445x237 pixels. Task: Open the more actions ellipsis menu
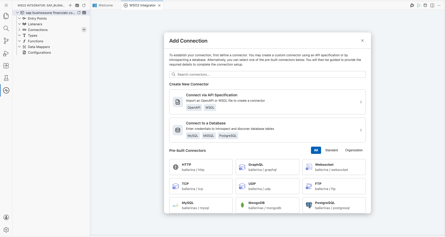[439, 5]
